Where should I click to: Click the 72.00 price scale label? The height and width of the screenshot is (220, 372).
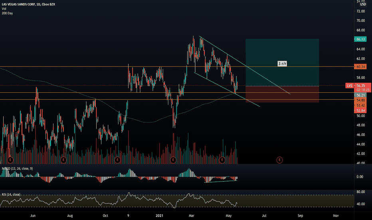click(x=360, y=11)
